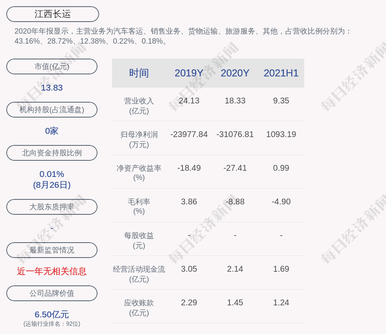Click gross margin value 3.86
Viewport: 386px width, 334px height.
click(189, 202)
